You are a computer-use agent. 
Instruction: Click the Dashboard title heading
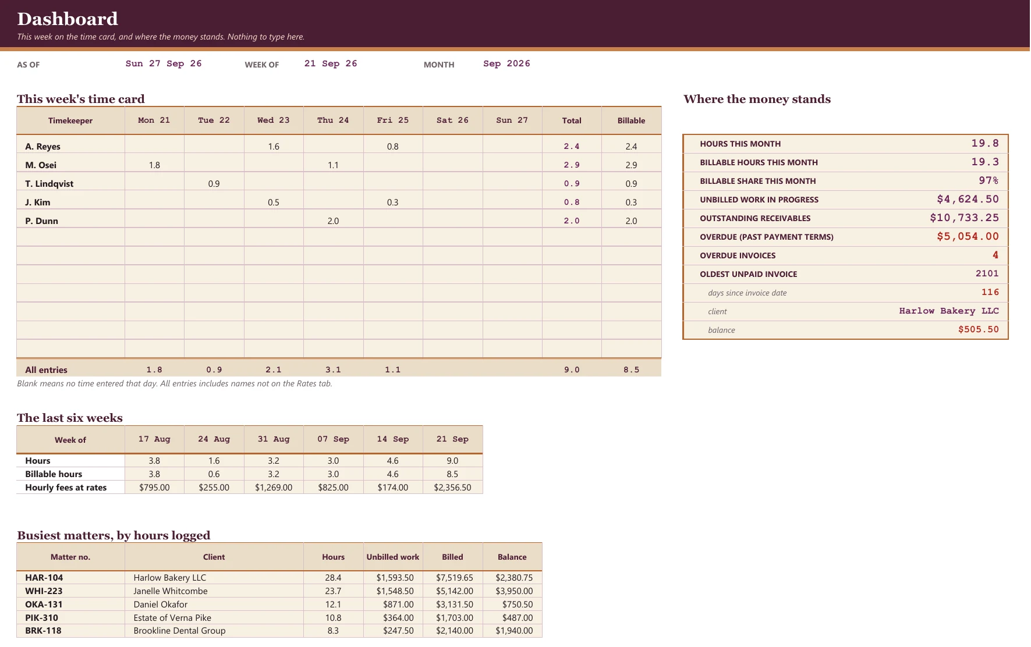tap(68, 19)
